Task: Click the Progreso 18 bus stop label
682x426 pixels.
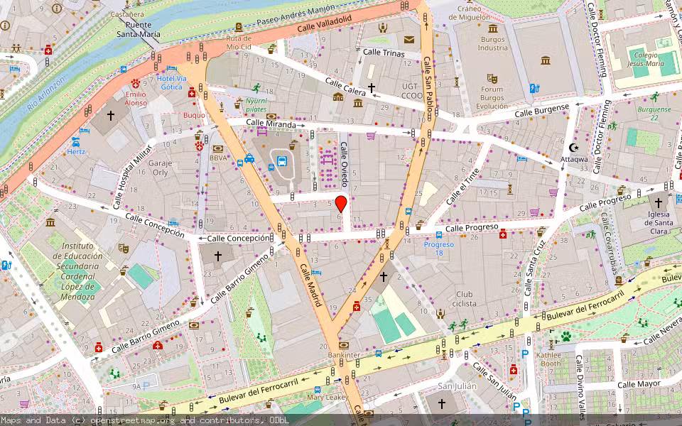Action: [x=438, y=248]
